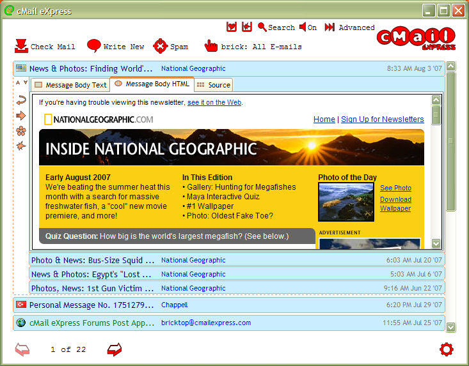Click the US flag icon on first message
Screen dimensions: 469x366
pos(21,68)
